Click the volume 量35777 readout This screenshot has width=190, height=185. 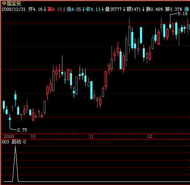(x=114, y=9)
